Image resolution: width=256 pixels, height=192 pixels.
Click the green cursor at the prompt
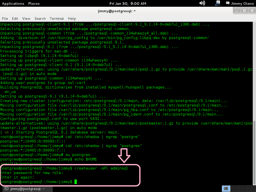pyautogui.click(x=76, y=182)
